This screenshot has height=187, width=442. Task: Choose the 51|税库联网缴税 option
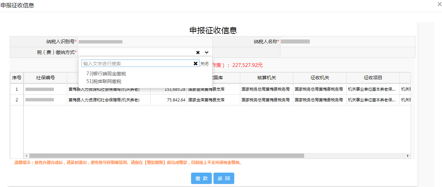104,81
